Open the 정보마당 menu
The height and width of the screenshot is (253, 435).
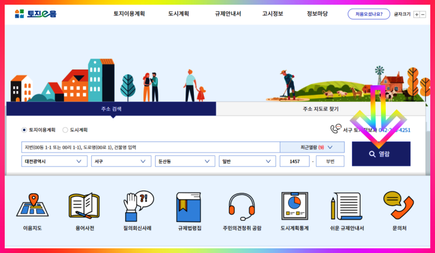point(317,13)
